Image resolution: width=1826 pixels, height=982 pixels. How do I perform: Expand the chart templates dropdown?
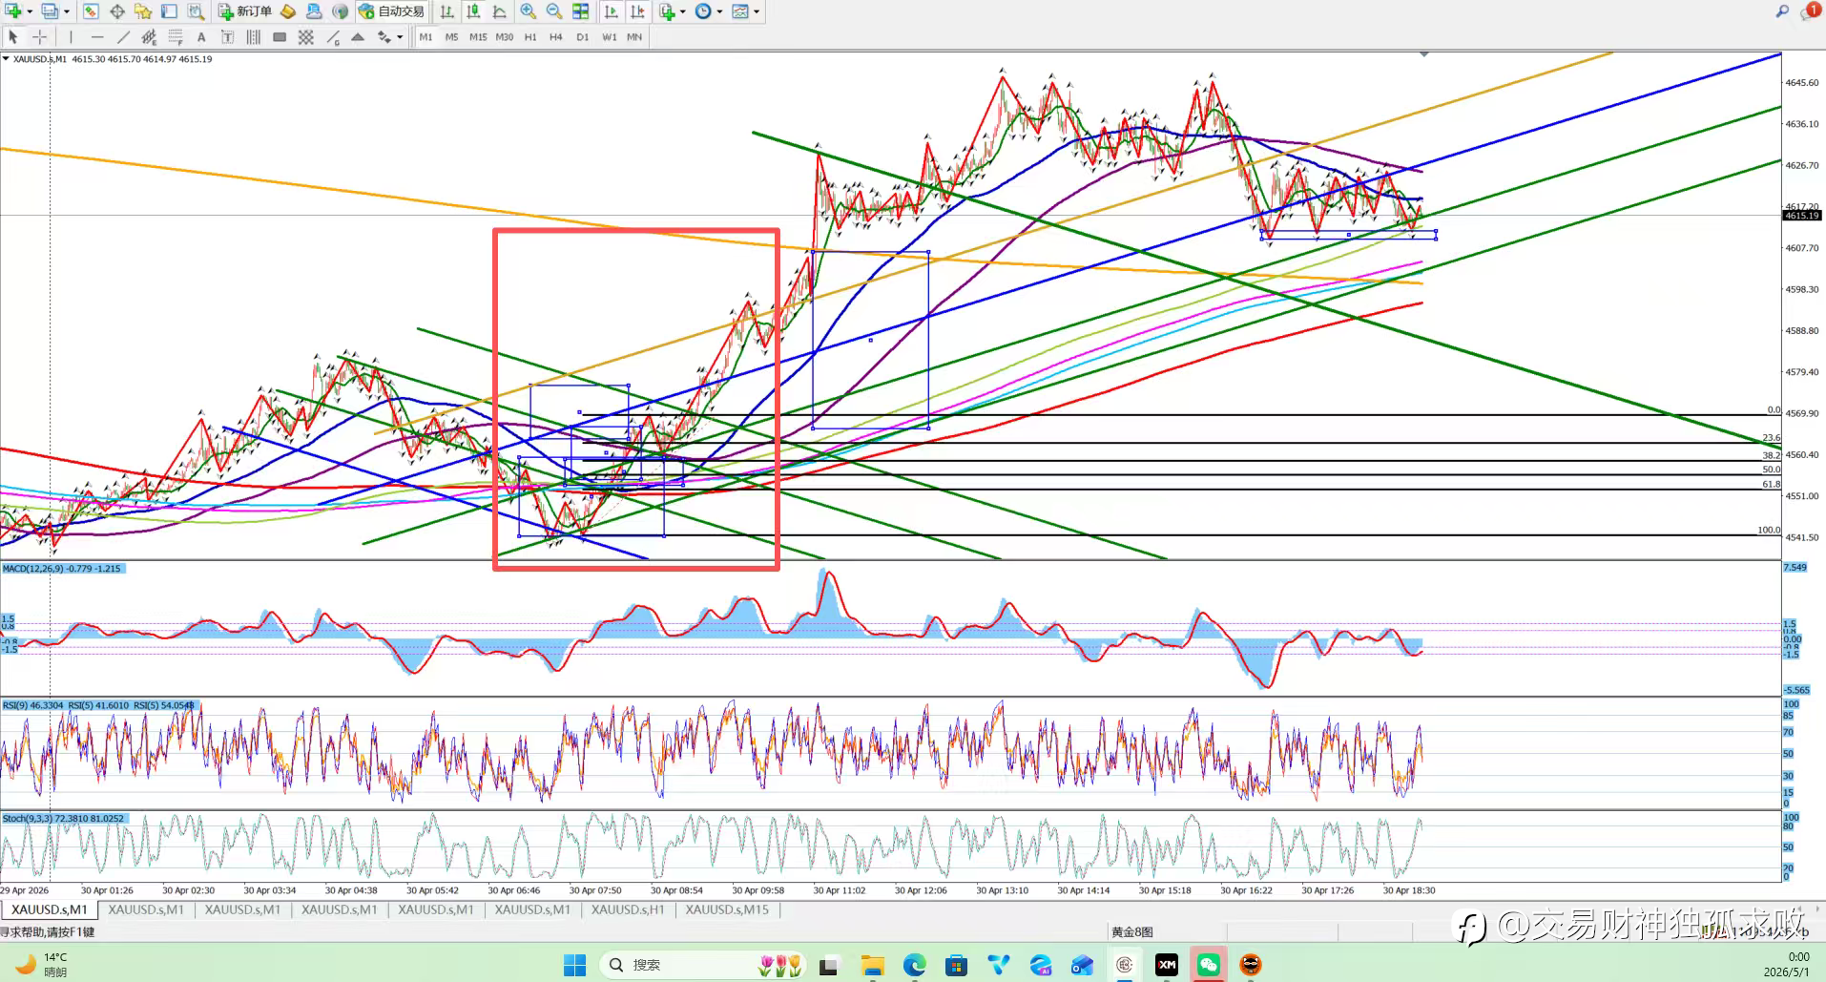click(x=757, y=11)
